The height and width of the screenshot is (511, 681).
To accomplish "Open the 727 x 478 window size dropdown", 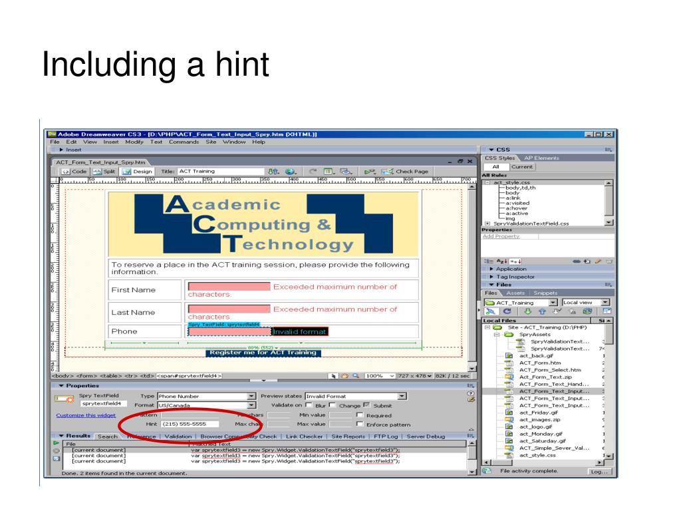I will point(415,376).
